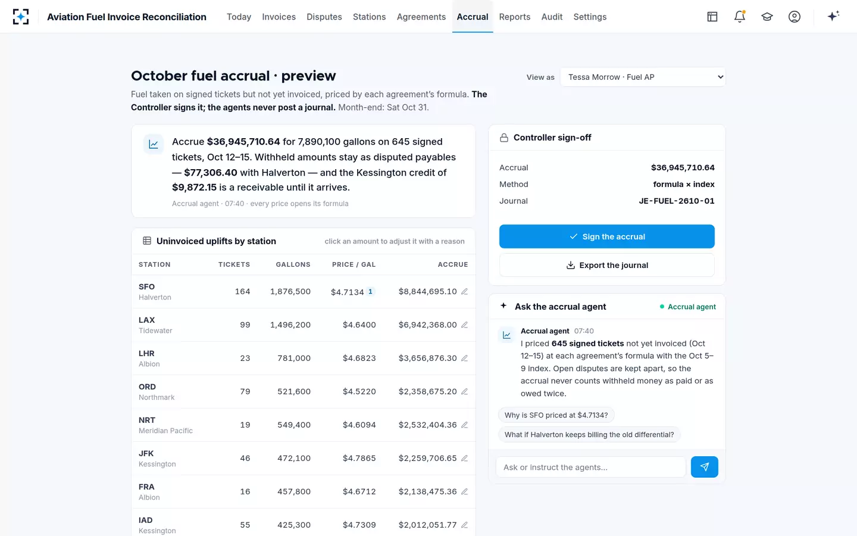Open notifications bell
This screenshot has width=857, height=536.
click(740, 17)
